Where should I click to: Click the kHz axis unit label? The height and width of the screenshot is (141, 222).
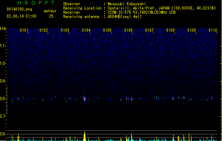(x=3, y=29)
